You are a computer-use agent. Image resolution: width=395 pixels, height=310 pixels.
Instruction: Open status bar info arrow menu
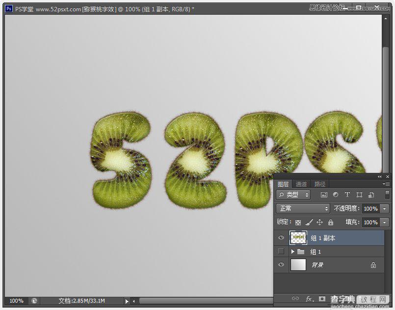click(127, 301)
